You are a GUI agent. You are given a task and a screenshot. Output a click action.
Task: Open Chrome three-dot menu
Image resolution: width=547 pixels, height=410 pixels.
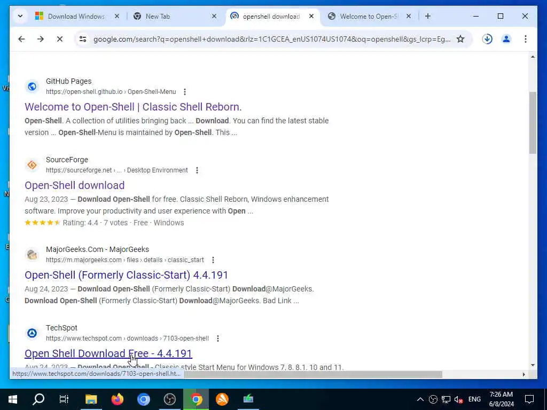(526, 39)
